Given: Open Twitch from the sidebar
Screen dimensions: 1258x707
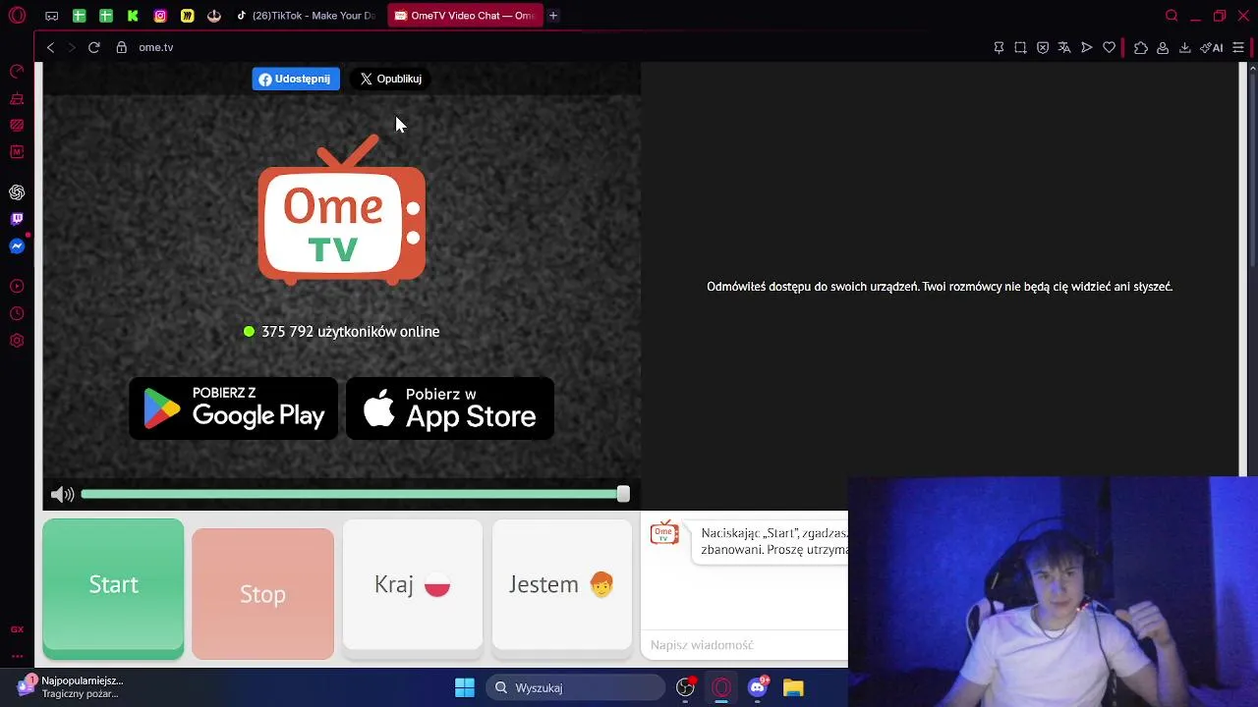Looking at the screenshot, I should [x=17, y=219].
